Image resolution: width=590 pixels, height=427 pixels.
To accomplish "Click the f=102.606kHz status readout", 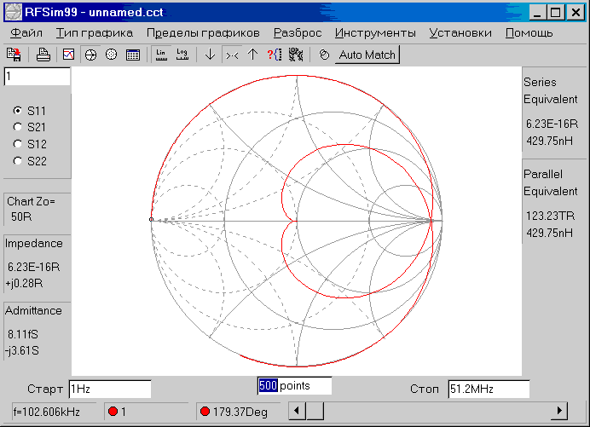I will click(47, 412).
